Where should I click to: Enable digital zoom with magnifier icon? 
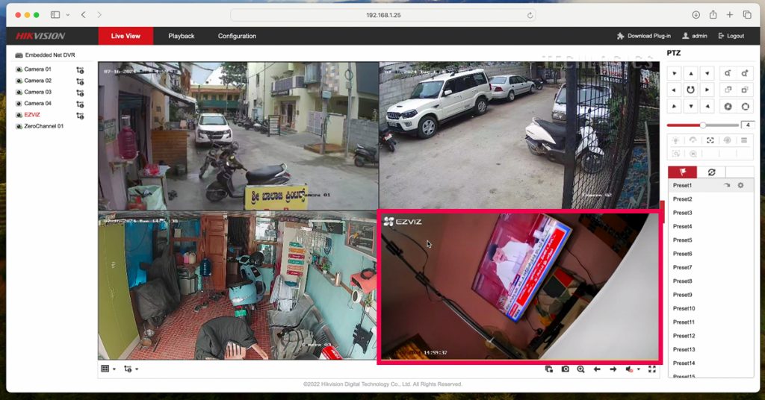tap(580, 369)
